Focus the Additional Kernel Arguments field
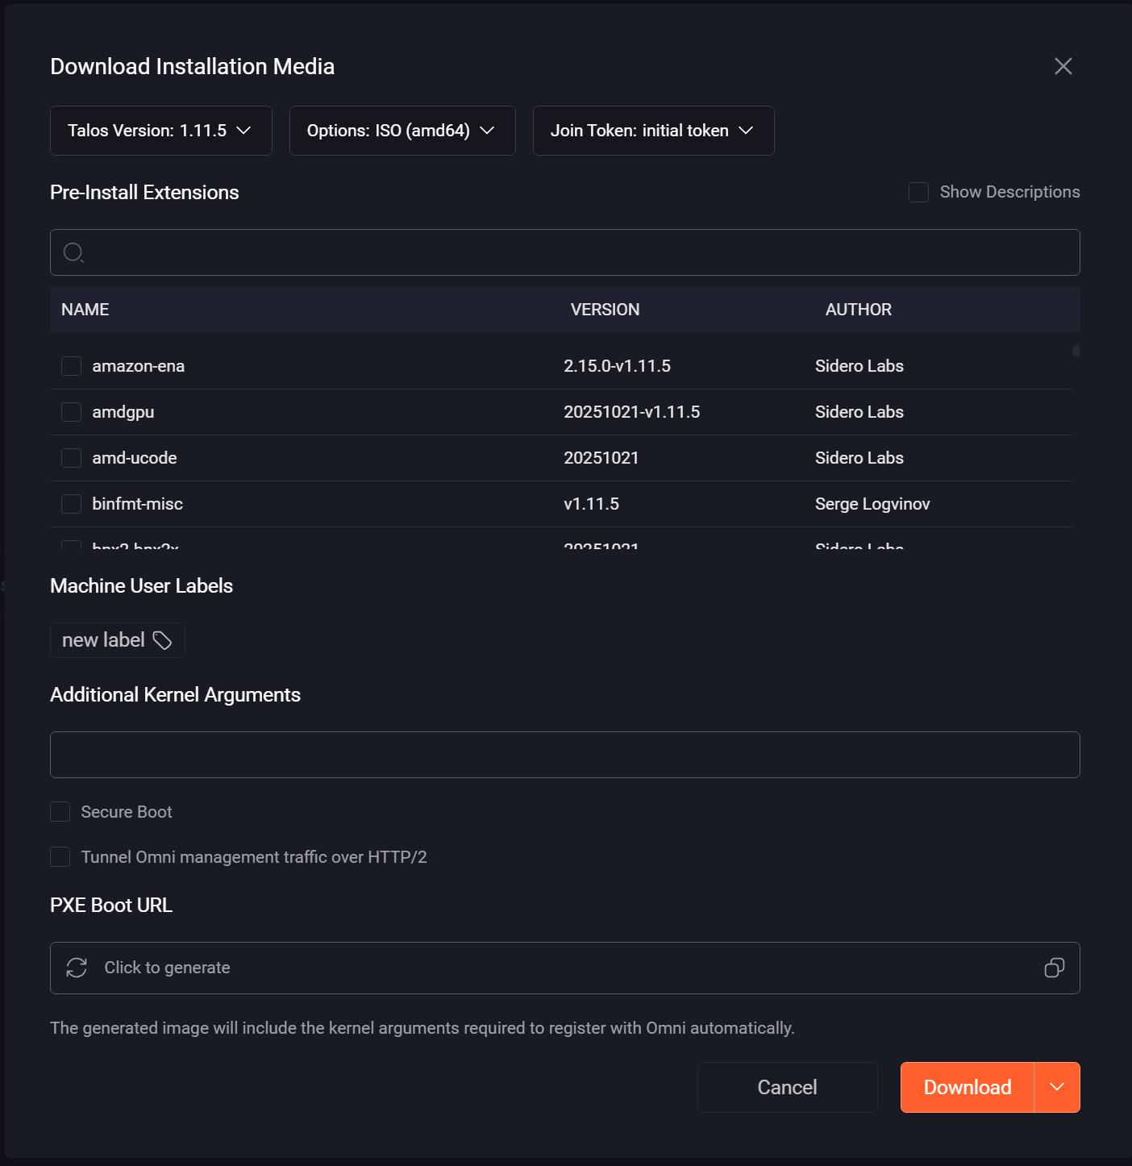The height and width of the screenshot is (1166, 1132). (564, 755)
